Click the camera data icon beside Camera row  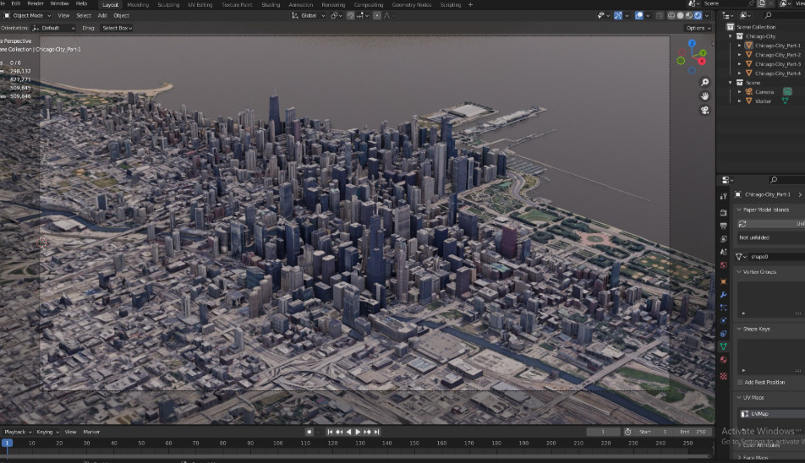tap(787, 92)
